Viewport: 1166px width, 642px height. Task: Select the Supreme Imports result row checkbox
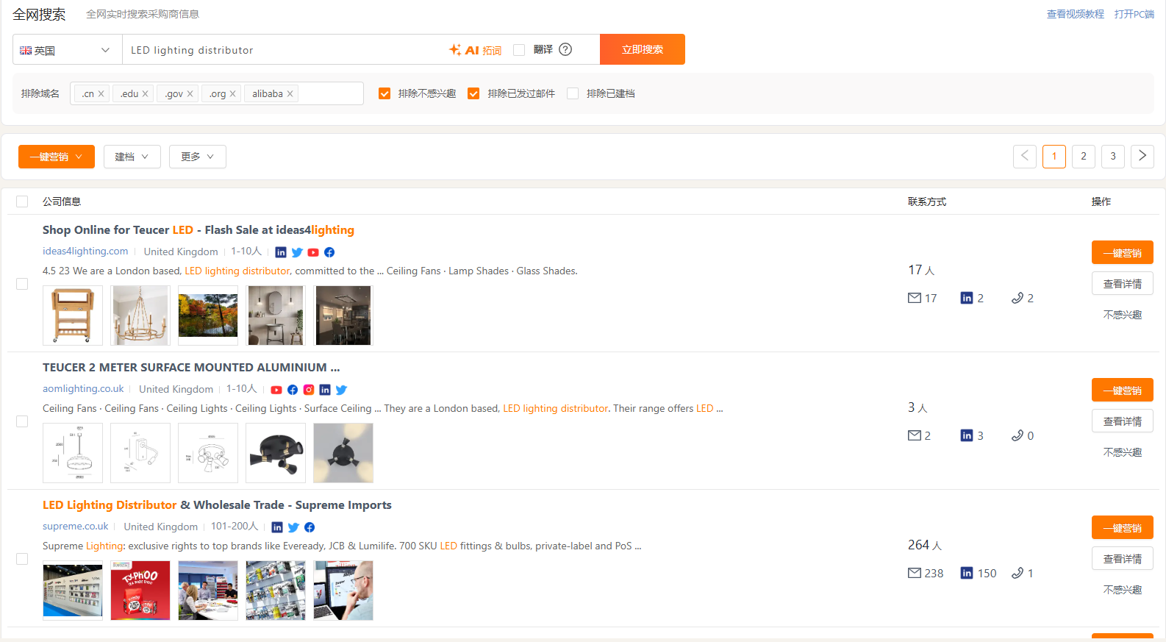pyautogui.click(x=22, y=559)
